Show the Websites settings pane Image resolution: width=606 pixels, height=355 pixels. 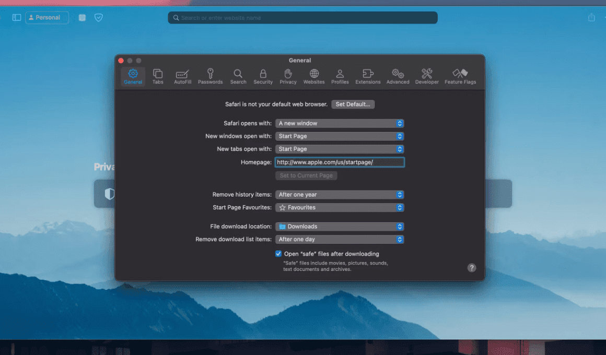(314, 77)
